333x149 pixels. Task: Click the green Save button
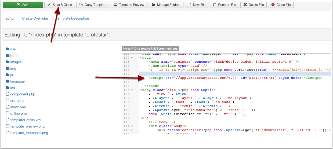pos(23,5)
